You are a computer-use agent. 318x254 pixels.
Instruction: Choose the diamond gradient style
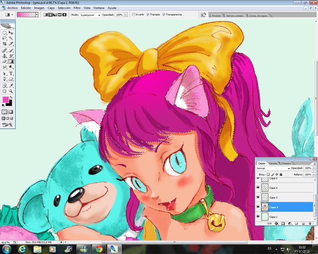tap(64, 15)
